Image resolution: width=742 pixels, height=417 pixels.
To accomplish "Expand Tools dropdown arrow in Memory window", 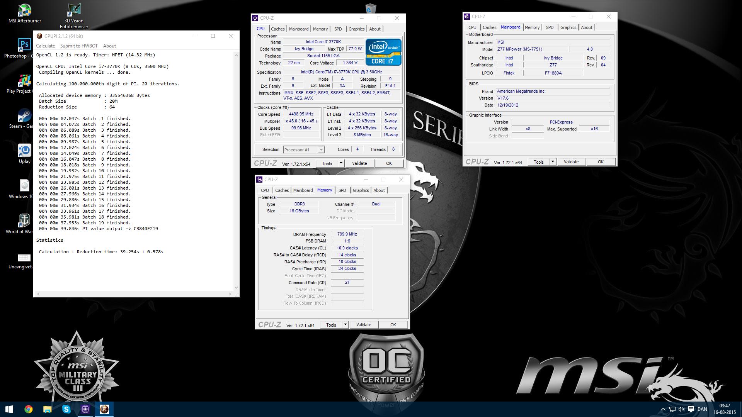I will pyautogui.click(x=345, y=325).
